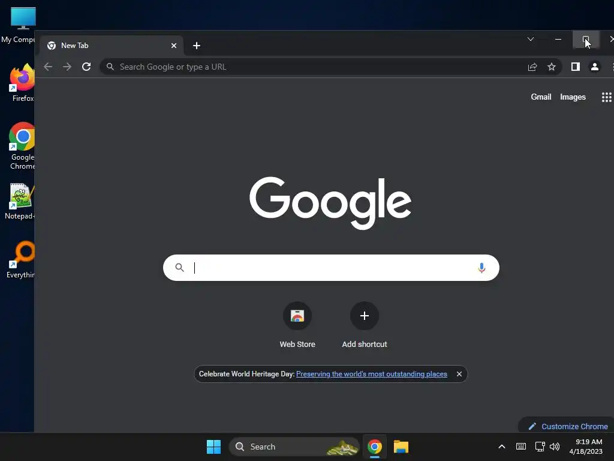
Task: Select the My Computer desktop icon
Action: click(x=19, y=25)
